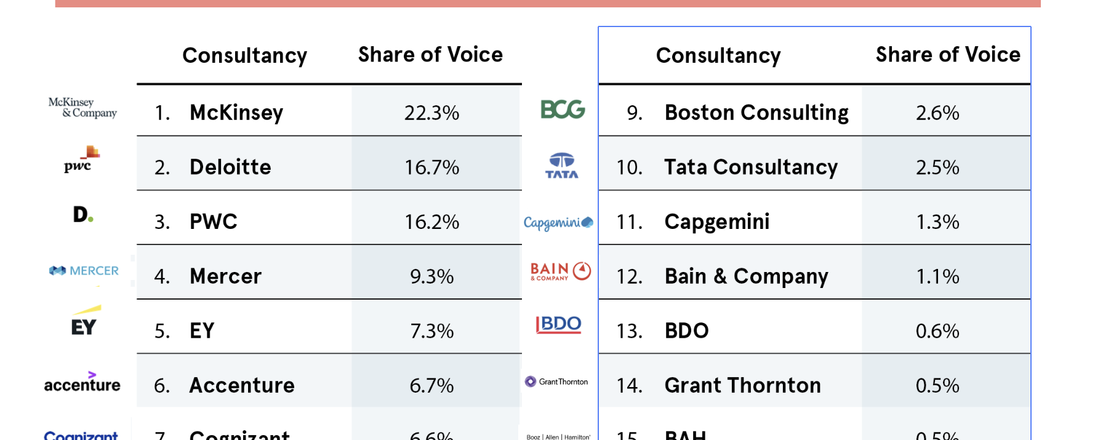Select the Tata Consultancy row name
This screenshot has height=440, width=1103.
point(751,167)
